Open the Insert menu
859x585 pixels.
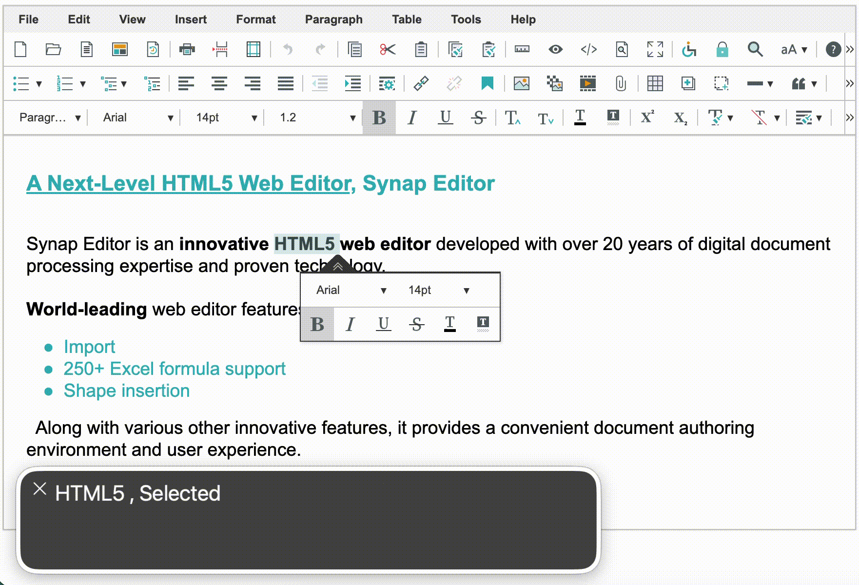click(x=191, y=19)
